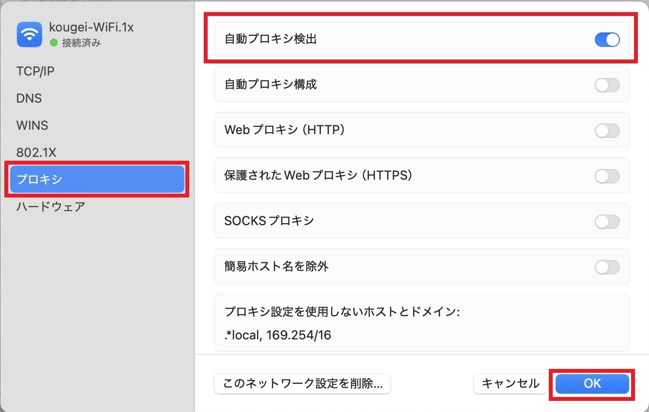
Task: Open the TCP/IP settings section
Action: (35, 71)
